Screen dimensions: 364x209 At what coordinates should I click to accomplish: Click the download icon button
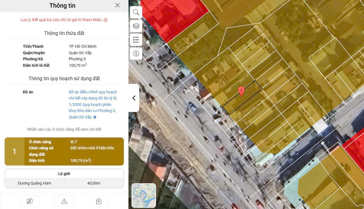[x=98, y=201]
